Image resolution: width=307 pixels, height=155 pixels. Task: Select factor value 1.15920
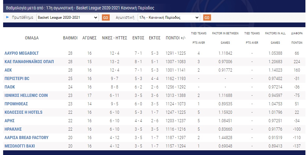tap(225, 112)
